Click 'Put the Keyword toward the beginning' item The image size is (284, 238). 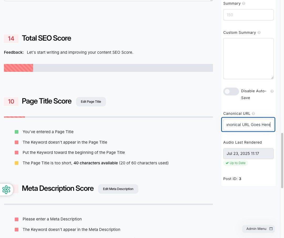(74, 153)
